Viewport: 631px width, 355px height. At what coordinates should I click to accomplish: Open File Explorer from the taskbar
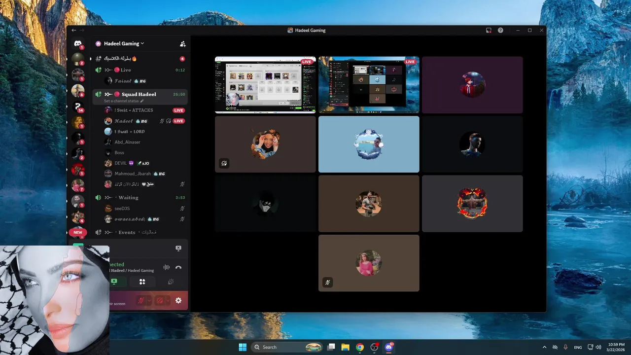[x=346, y=347]
